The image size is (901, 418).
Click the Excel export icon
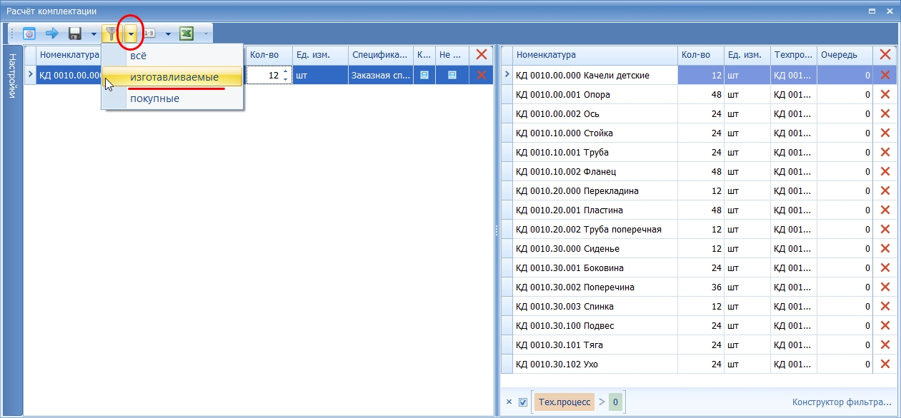186,34
